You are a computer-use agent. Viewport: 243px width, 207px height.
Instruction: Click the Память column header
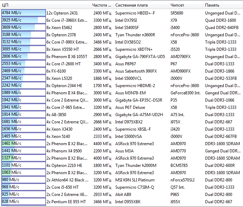223,5
